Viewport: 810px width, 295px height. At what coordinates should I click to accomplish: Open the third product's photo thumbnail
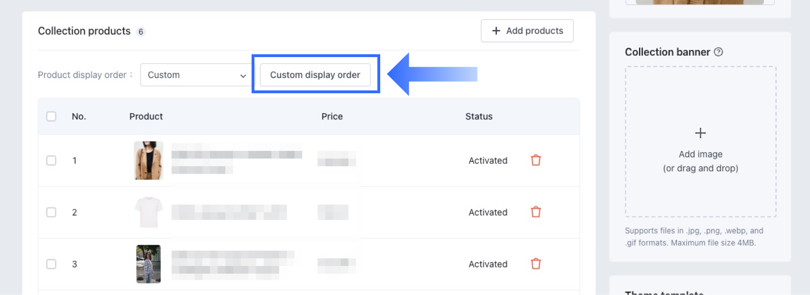[x=149, y=264]
